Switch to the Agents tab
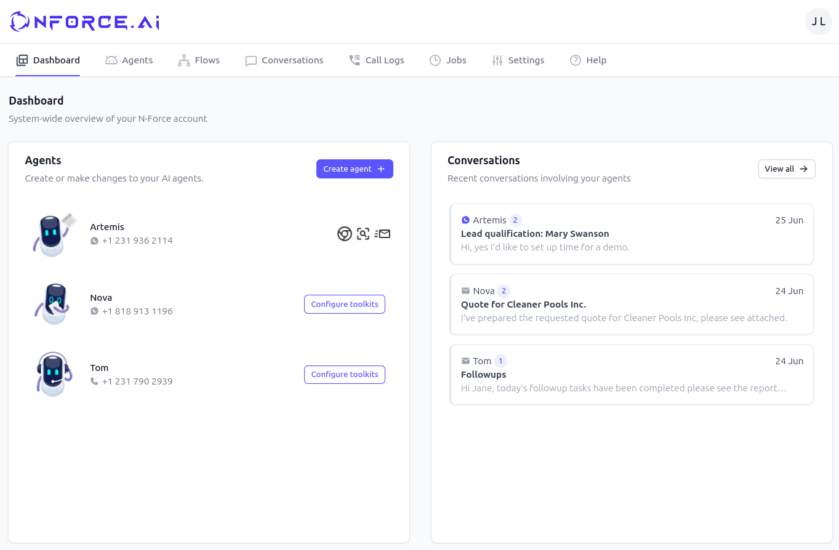The image size is (839, 550). coord(129,60)
